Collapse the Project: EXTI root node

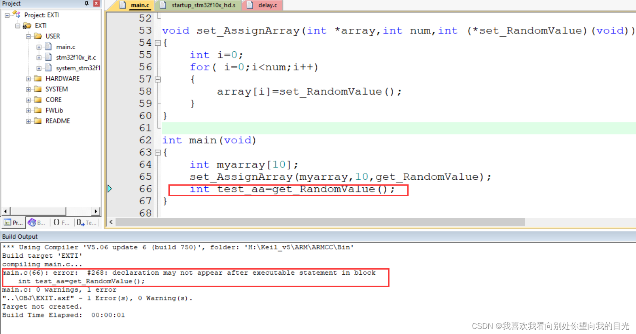pyautogui.click(x=7, y=15)
